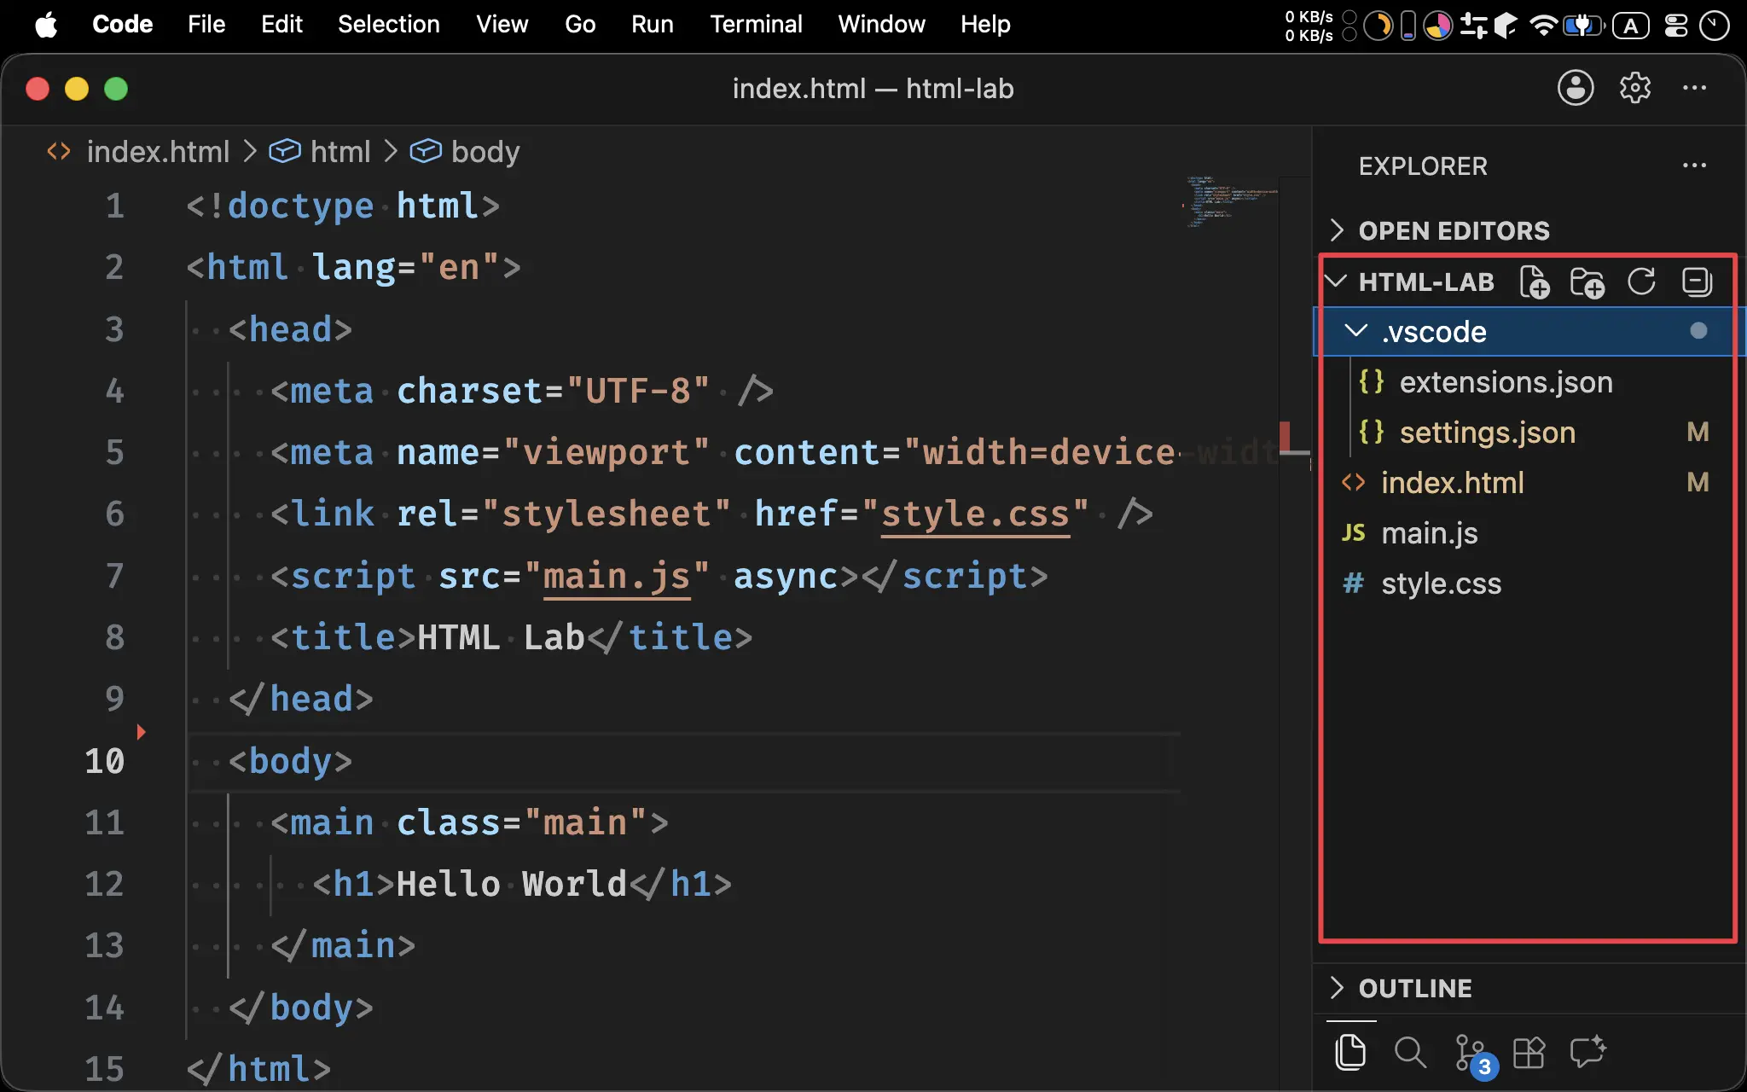The height and width of the screenshot is (1092, 1747).
Task: Open style.css in Explorer
Action: pyautogui.click(x=1529, y=584)
